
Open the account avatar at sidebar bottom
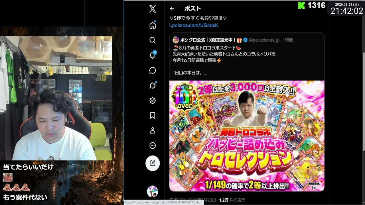click(153, 191)
